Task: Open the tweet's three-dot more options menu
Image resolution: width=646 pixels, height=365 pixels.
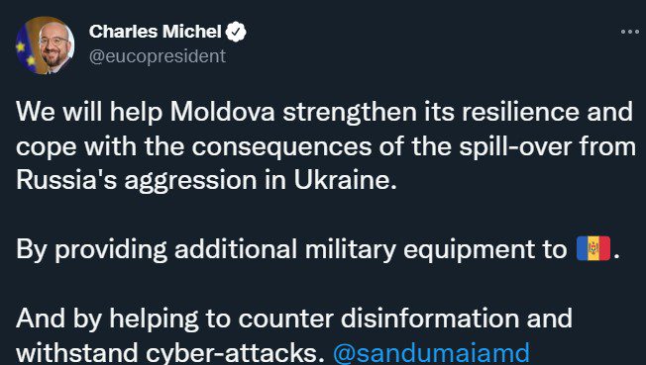Action: tap(630, 32)
